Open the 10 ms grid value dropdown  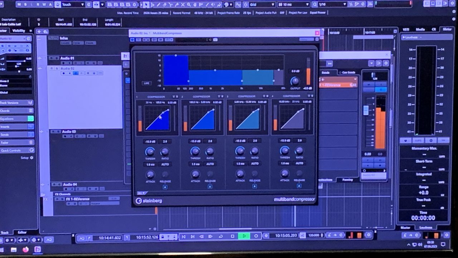coord(293,4)
